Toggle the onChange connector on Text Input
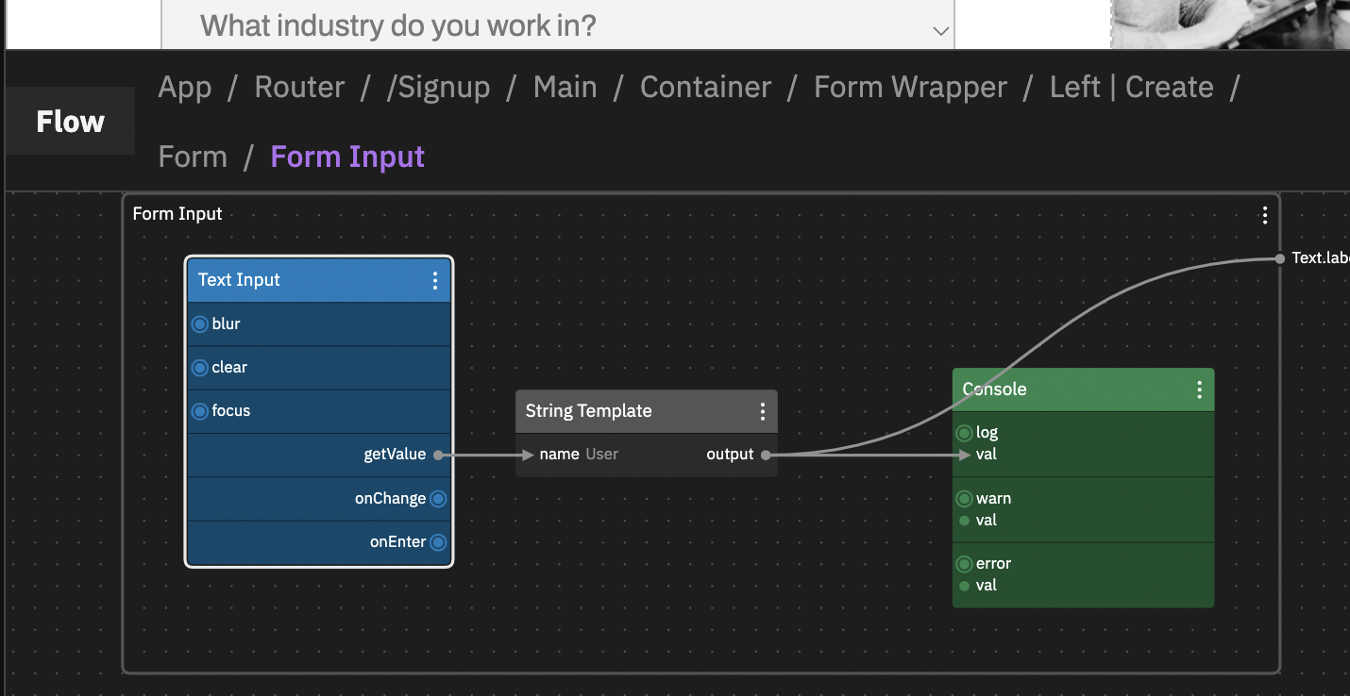 click(x=438, y=498)
